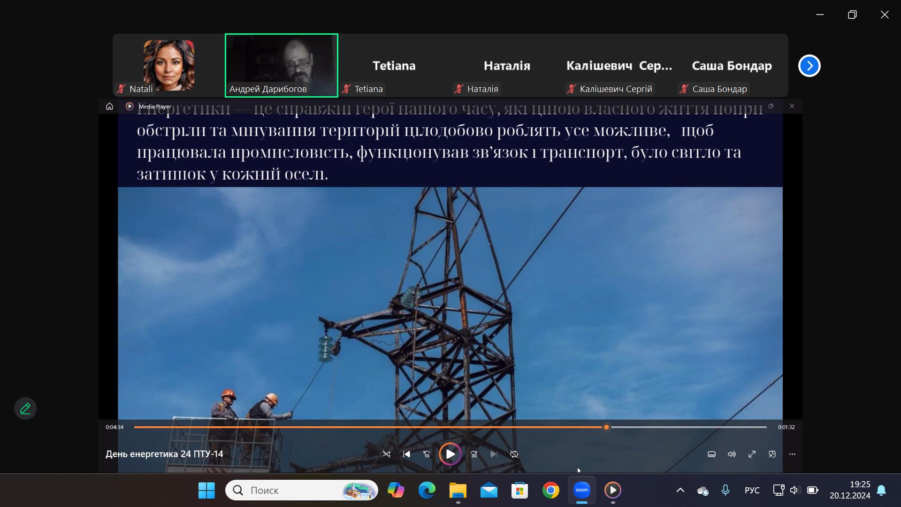Switch to mini player view

[772, 454]
